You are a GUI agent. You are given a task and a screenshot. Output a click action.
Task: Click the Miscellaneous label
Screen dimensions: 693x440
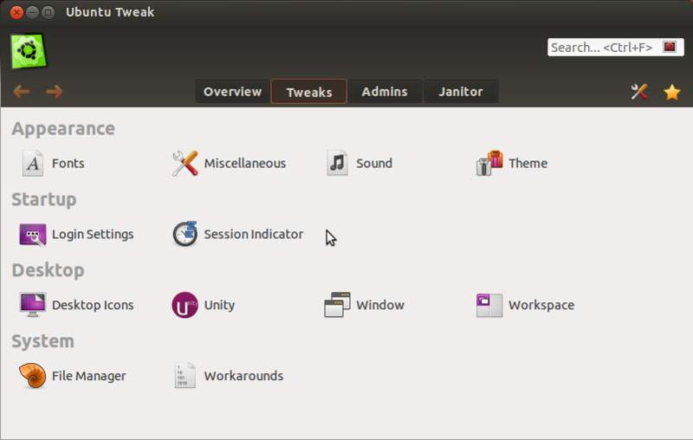click(x=245, y=164)
